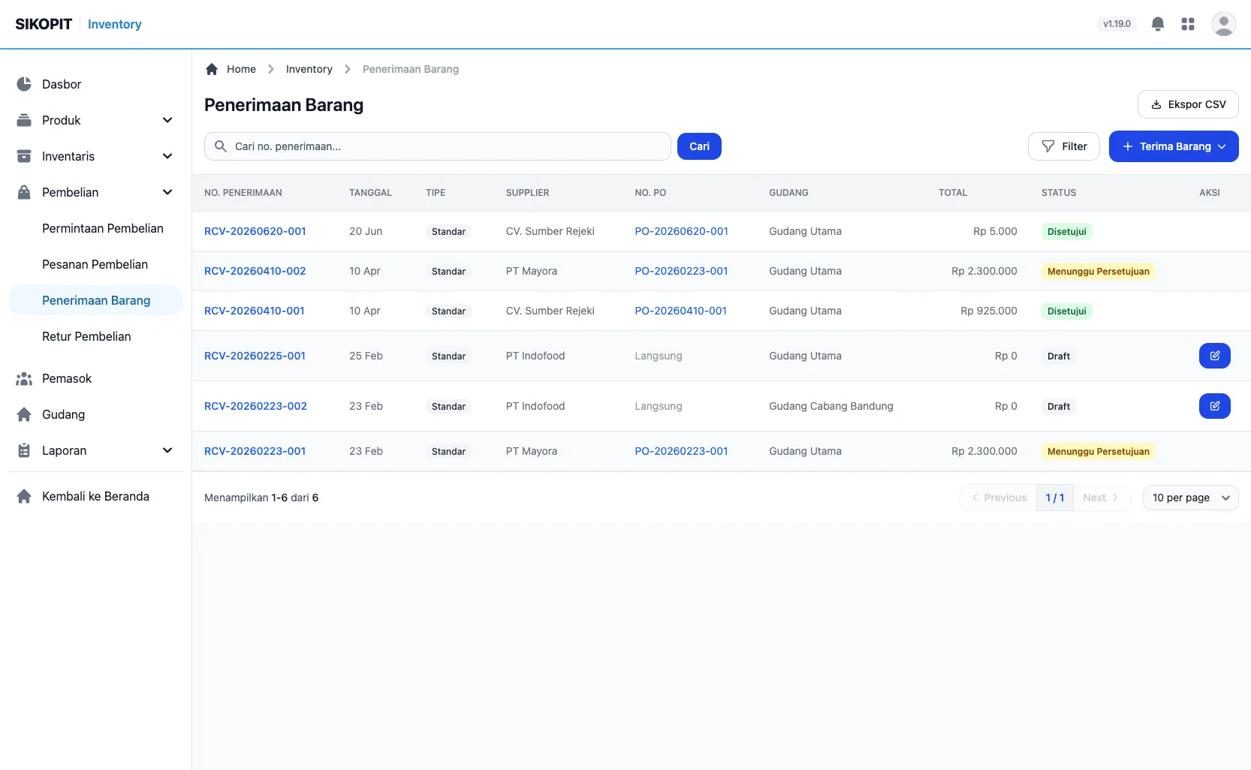
Task: Click the Dasbor pie chart icon
Action: [x=24, y=84]
